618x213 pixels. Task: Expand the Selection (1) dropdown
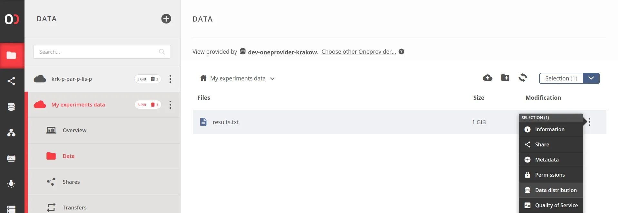pyautogui.click(x=591, y=78)
